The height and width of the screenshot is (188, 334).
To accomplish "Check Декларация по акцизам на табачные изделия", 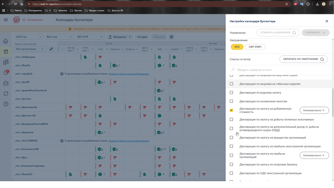I will [x=231, y=84].
